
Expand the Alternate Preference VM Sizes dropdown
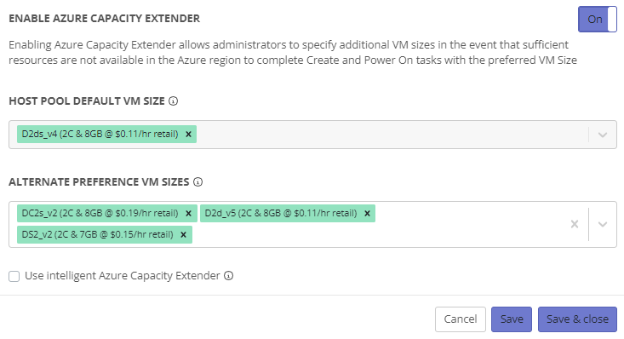tap(603, 224)
